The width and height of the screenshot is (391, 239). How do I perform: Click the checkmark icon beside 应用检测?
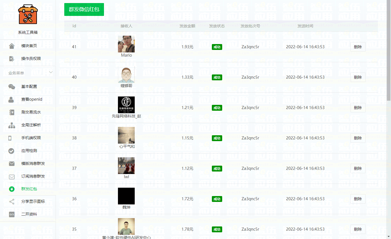coord(11,151)
